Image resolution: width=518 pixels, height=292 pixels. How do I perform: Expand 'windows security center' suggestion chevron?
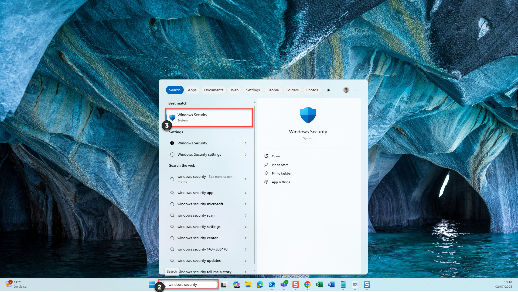click(246, 238)
